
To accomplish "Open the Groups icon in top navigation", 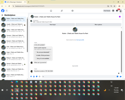I will coord(72,11).
